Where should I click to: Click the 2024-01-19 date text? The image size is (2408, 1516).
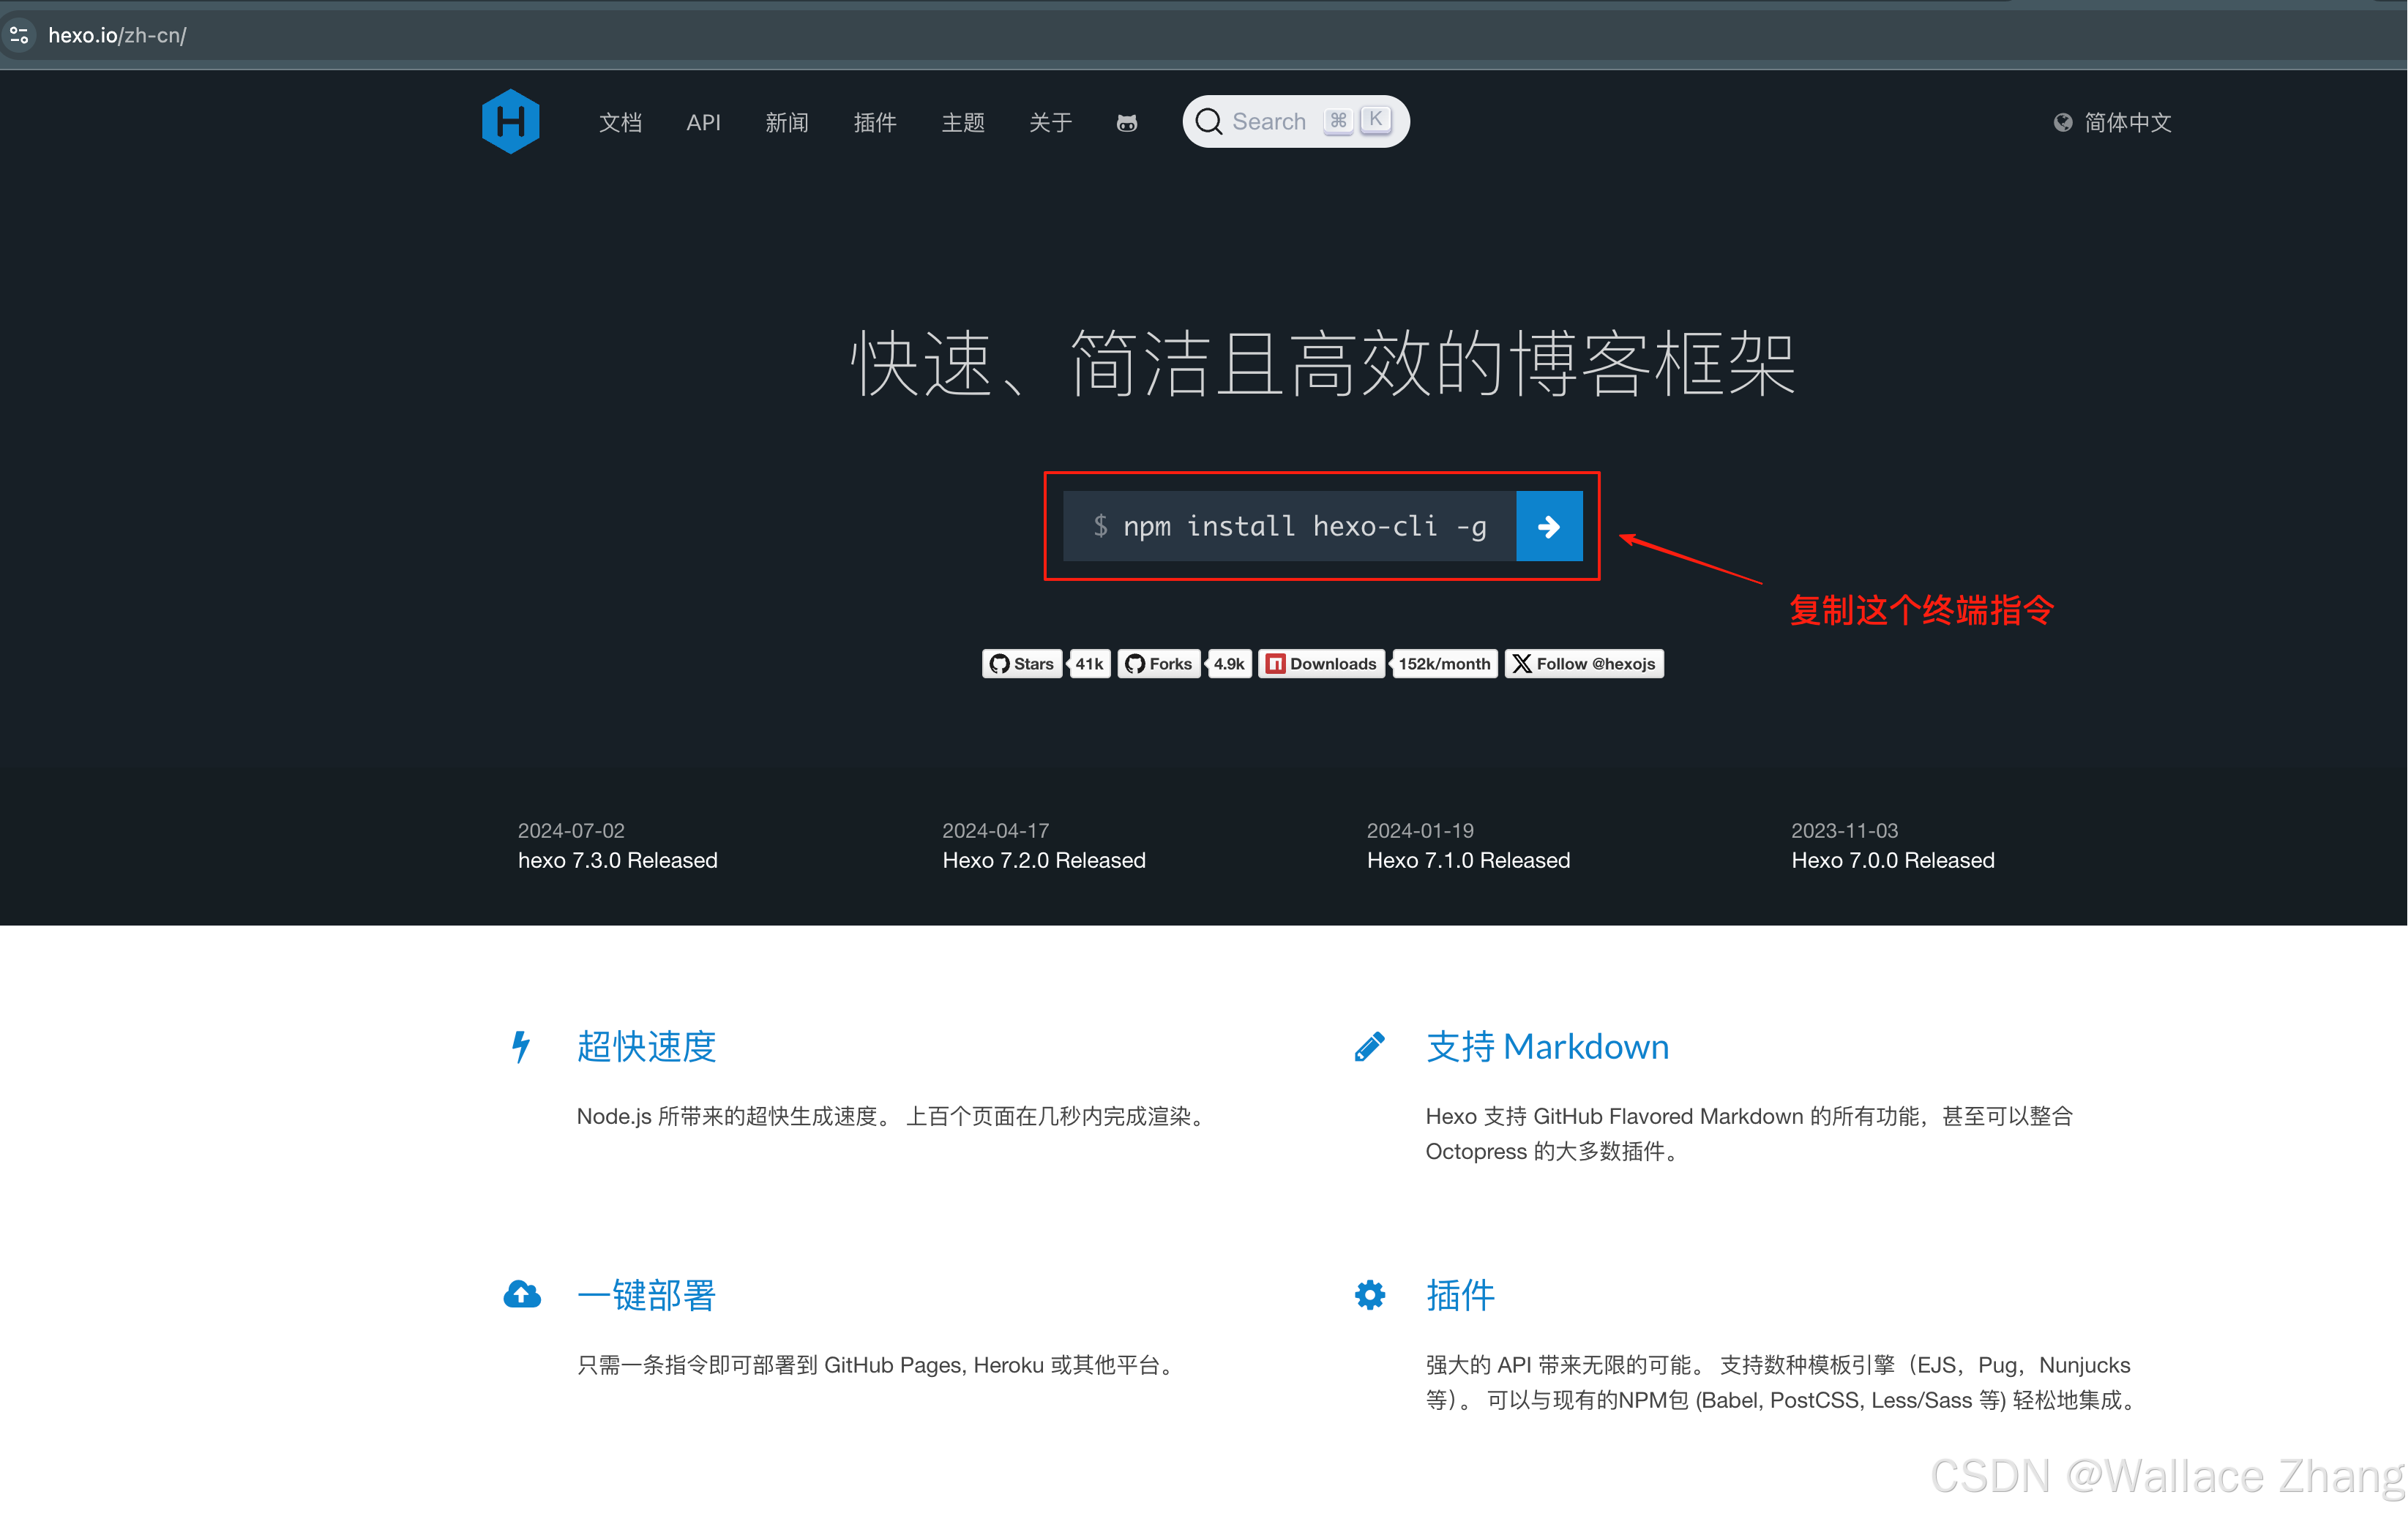click(1420, 830)
